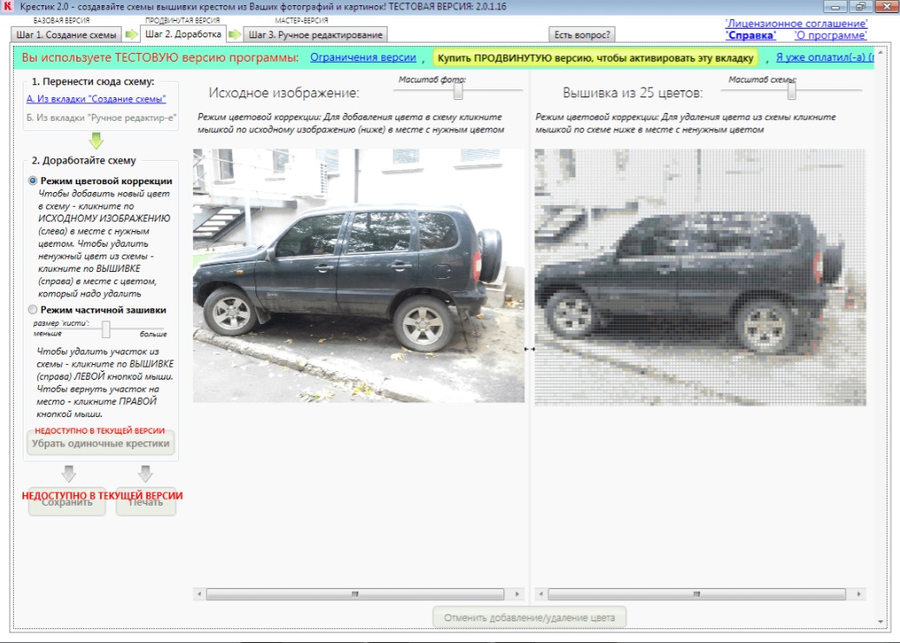Select 'Режим частичной зашивки' radio button
Image resolution: width=900 pixels, height=643 pixels.
pos(33,309)
